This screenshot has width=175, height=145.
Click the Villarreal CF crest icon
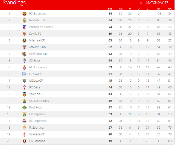click(x=24, y=40)
